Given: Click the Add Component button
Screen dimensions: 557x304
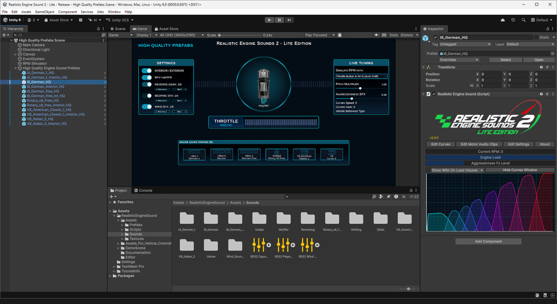Looking at the screenshot, I should 488,242.
